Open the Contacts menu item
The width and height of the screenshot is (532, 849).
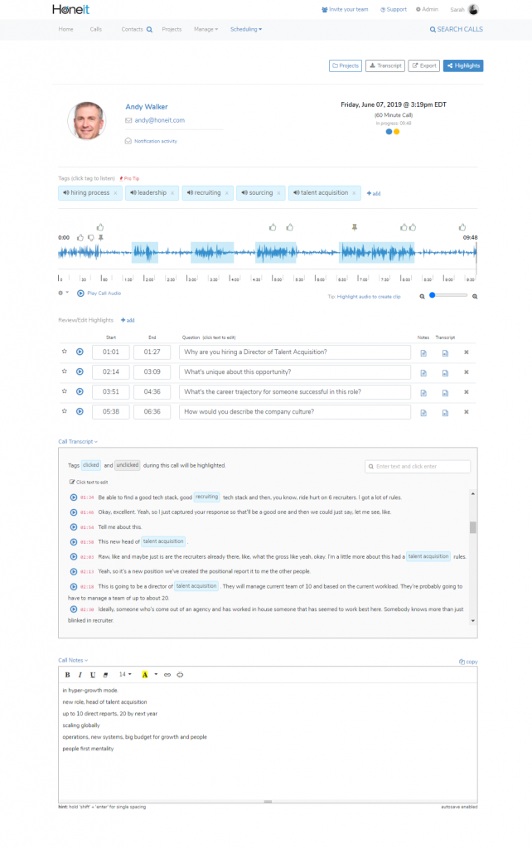tap(132, 29)
